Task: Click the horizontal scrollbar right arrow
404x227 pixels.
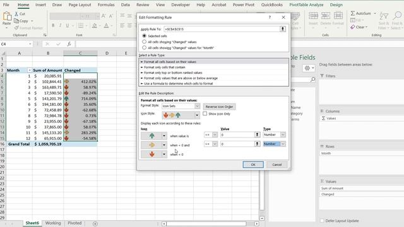Action: (257, 224)
